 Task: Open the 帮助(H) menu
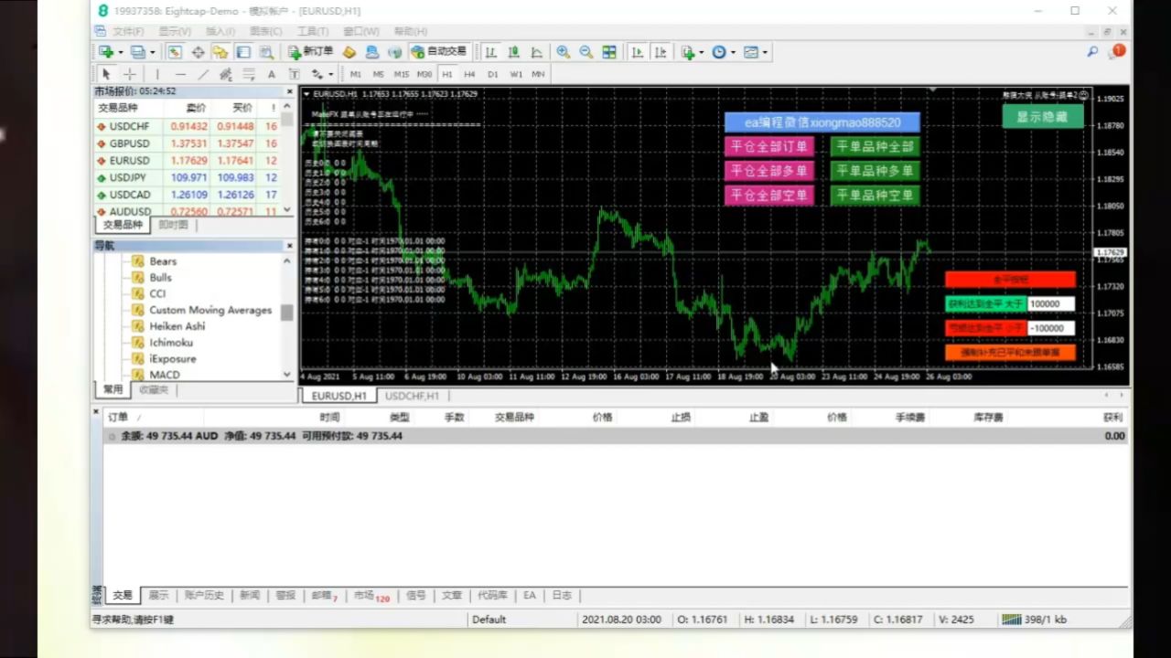[x=410, y=31]
